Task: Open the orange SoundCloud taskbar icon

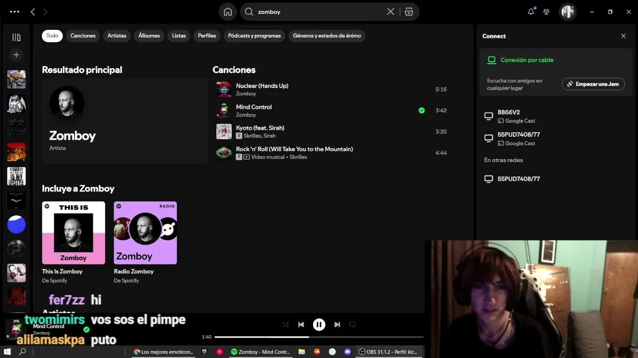Action: (x=317, y=352)
